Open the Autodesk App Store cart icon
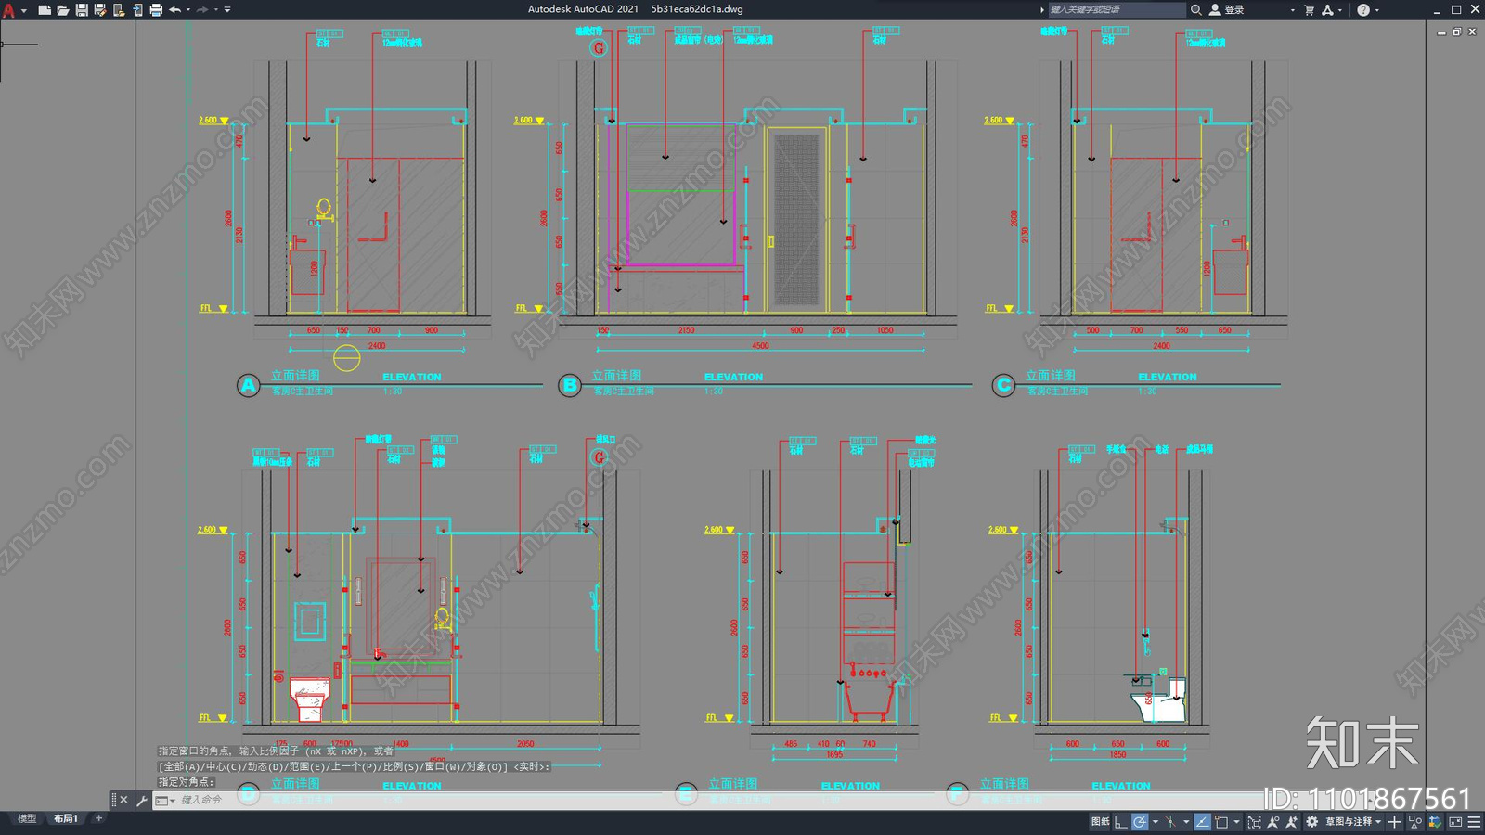The width and height of the screenshot is (1485, 835). 1310,9
